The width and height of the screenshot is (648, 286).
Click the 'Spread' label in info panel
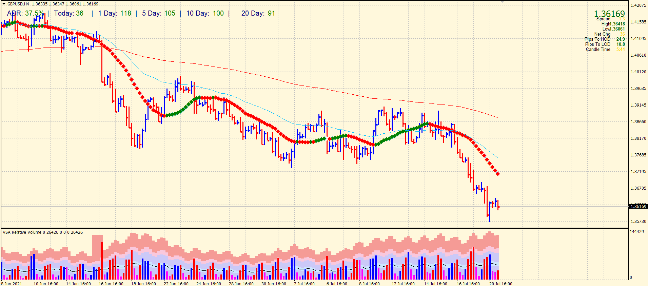[x=603, y=19]
